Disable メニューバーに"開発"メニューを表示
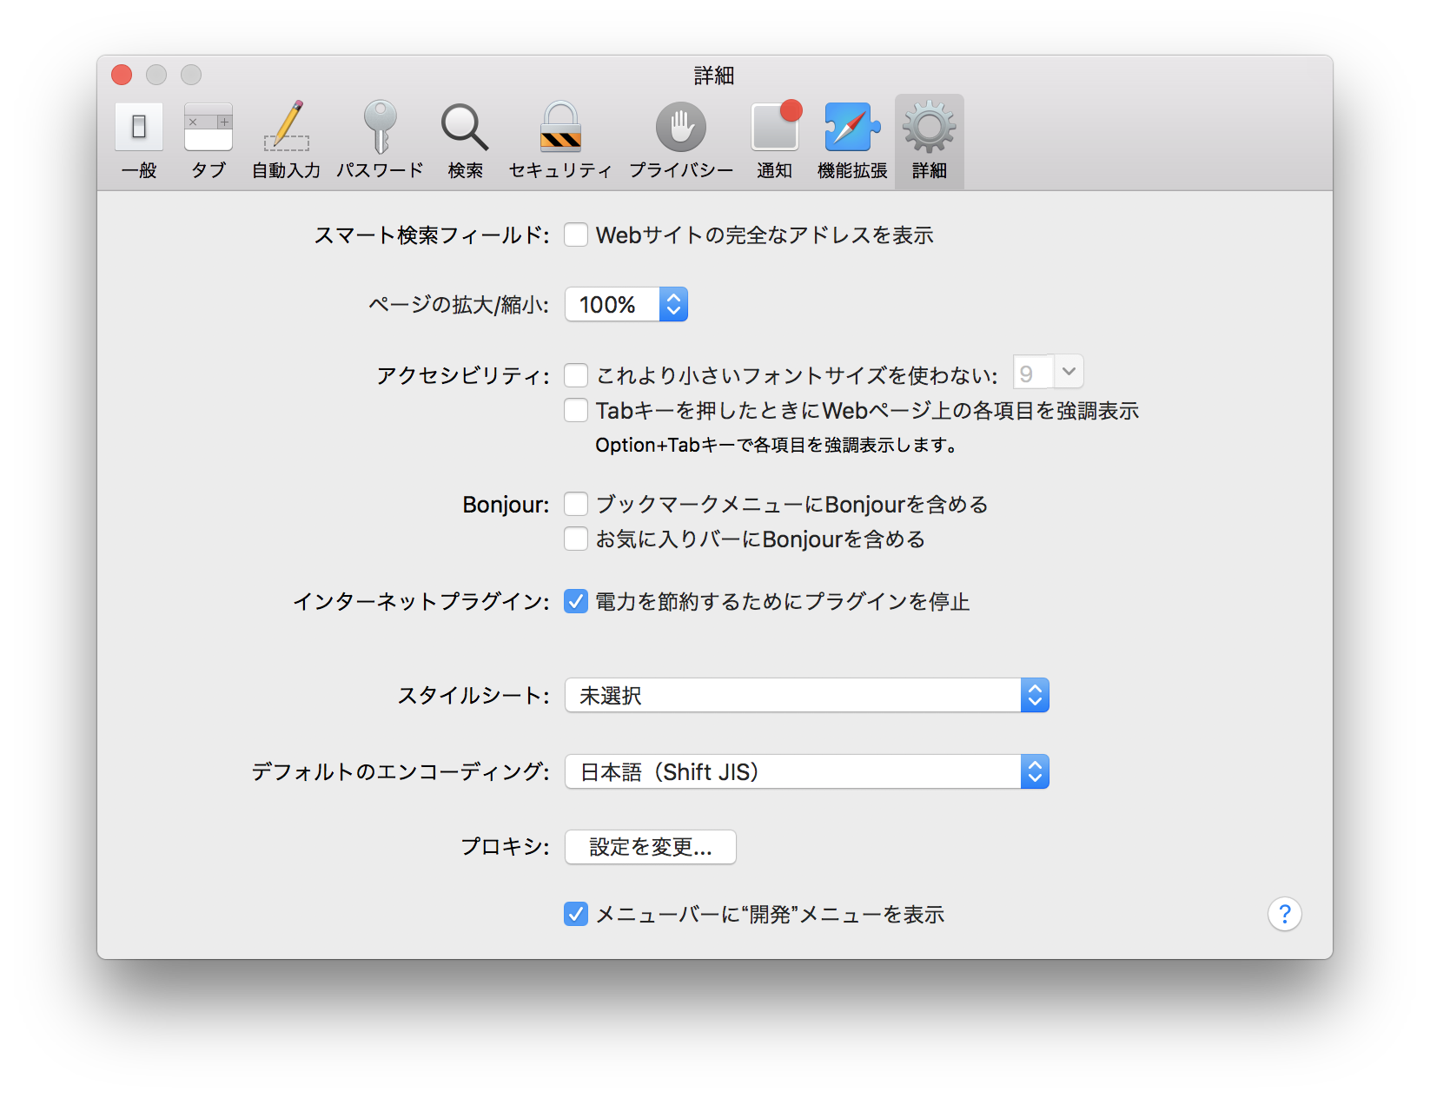 click(x=576, y=914)
